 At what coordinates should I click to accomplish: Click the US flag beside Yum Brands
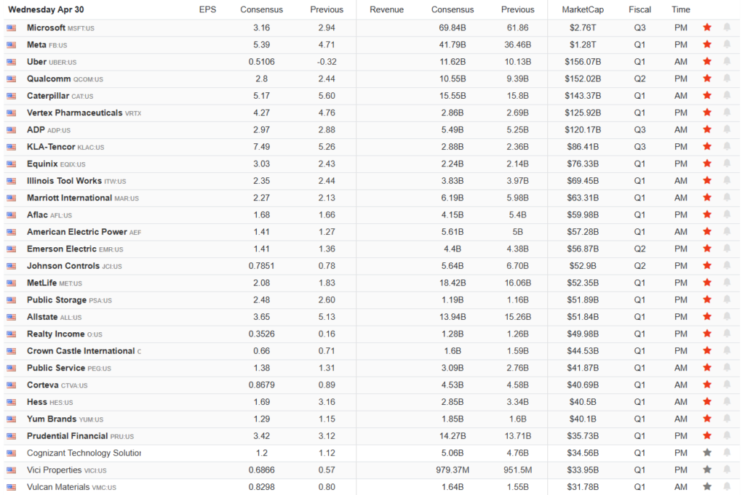[12, 419]
